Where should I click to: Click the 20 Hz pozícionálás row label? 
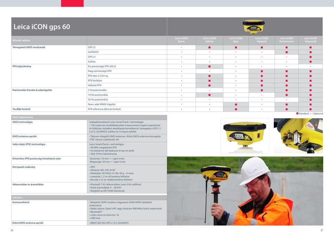point(98,100)
